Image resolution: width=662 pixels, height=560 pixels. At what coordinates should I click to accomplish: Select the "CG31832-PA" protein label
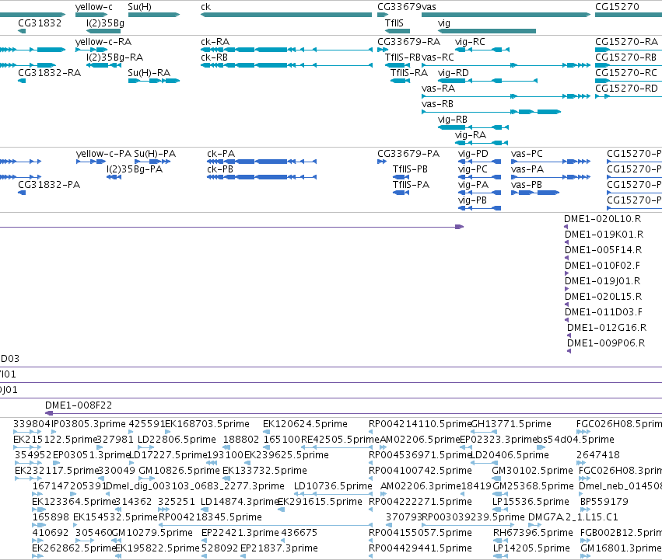click(x=49, y=185)
